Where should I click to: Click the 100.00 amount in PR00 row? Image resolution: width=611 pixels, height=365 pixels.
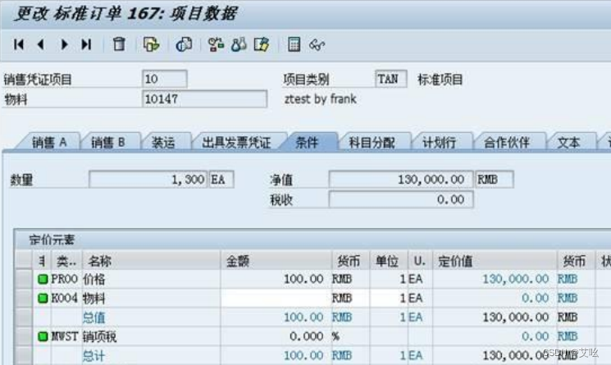click(303, 279)
